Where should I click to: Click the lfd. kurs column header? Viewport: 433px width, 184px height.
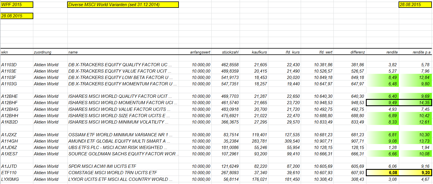pyautogui.click(x=285, y=52)
